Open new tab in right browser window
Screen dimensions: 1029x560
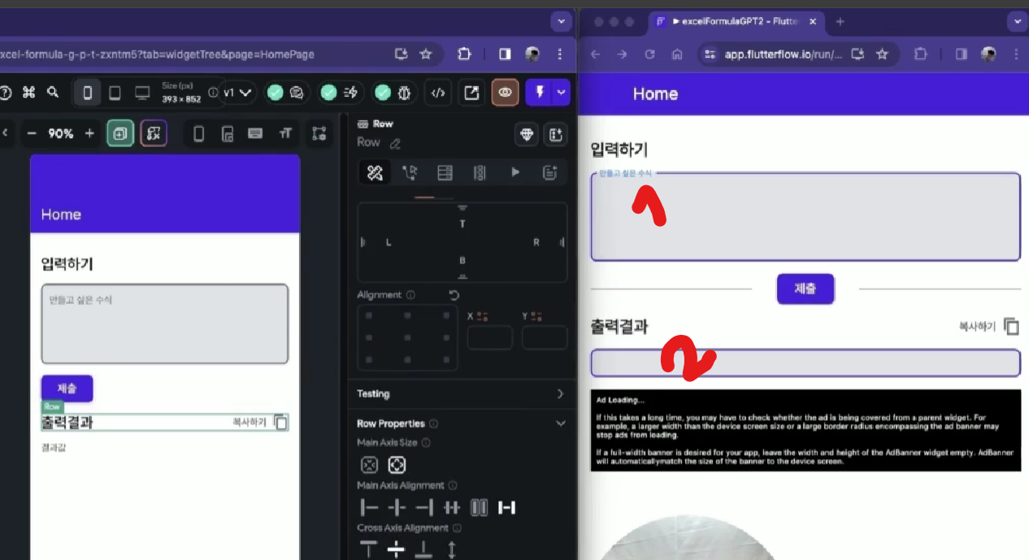[x=840, y=22]
